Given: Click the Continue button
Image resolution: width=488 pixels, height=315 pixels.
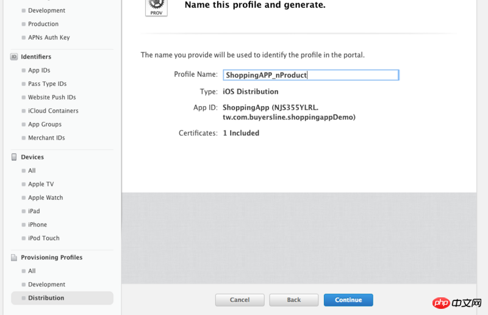Looking at the screenshot, I should click(348, 300).
